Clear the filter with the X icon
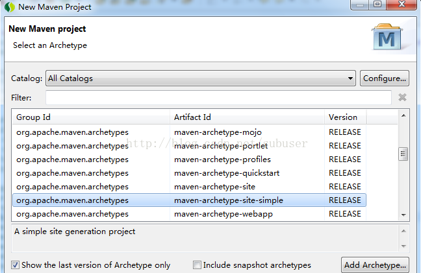The height and width of the screenshot is (273, 421). (402, 97)
